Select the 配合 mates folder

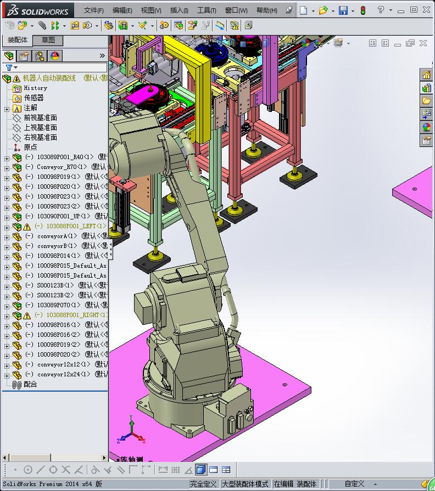30,384
